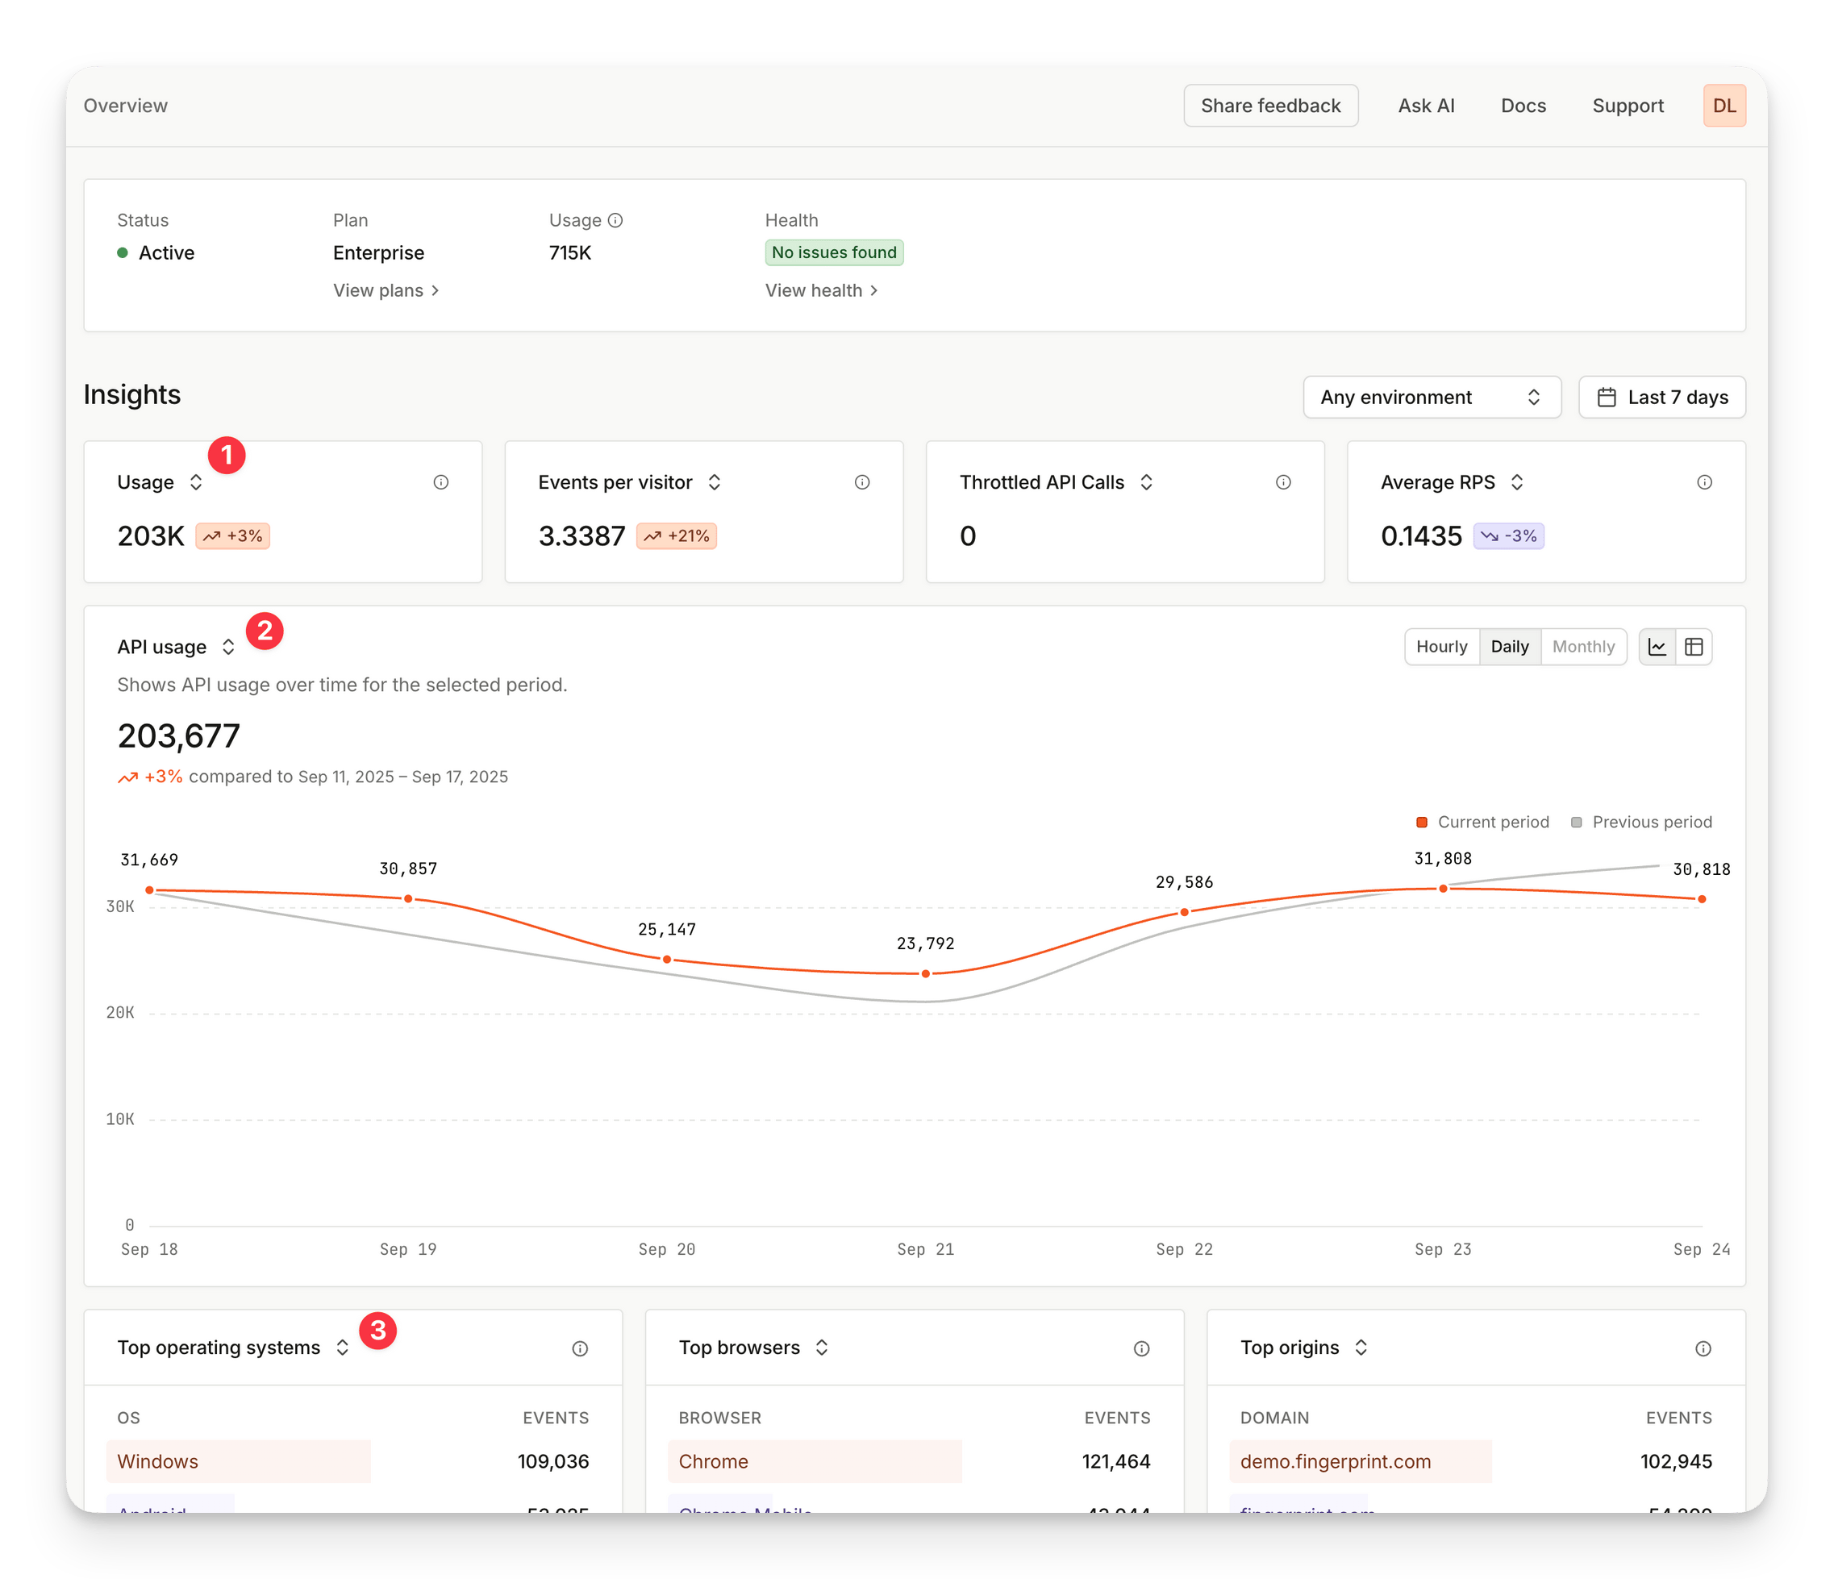Click the 203,677 API usage total
1834x1579 pixels.
[x=179, y=736]
